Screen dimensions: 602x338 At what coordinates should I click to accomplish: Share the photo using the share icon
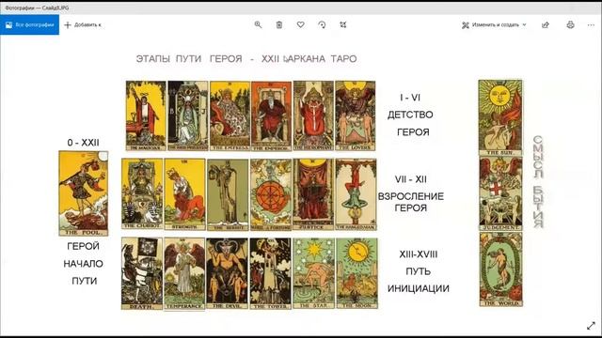coord(546,25)
